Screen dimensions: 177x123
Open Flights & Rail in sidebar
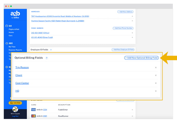click(14, 29)
